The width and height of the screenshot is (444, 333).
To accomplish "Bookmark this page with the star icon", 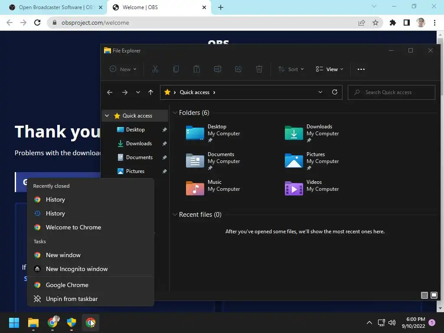I will click(x=375, y=23).
